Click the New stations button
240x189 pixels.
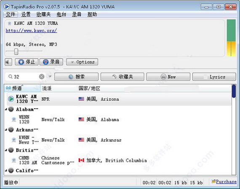click(x=168, y=77)
